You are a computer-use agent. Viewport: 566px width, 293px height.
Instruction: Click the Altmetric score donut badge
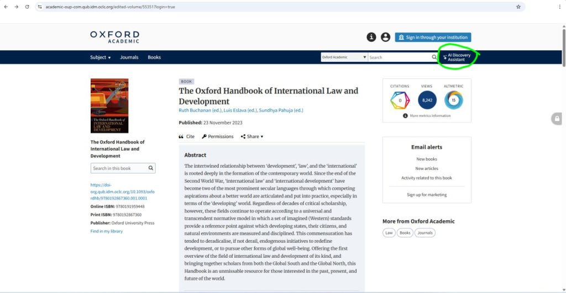(453, 100)
